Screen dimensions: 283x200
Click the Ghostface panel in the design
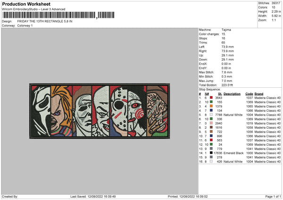[x=40, y=112]
